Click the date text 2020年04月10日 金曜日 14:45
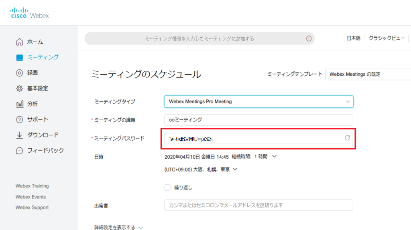Viewport: 411px width, 230px height. (x=197, y=157)
